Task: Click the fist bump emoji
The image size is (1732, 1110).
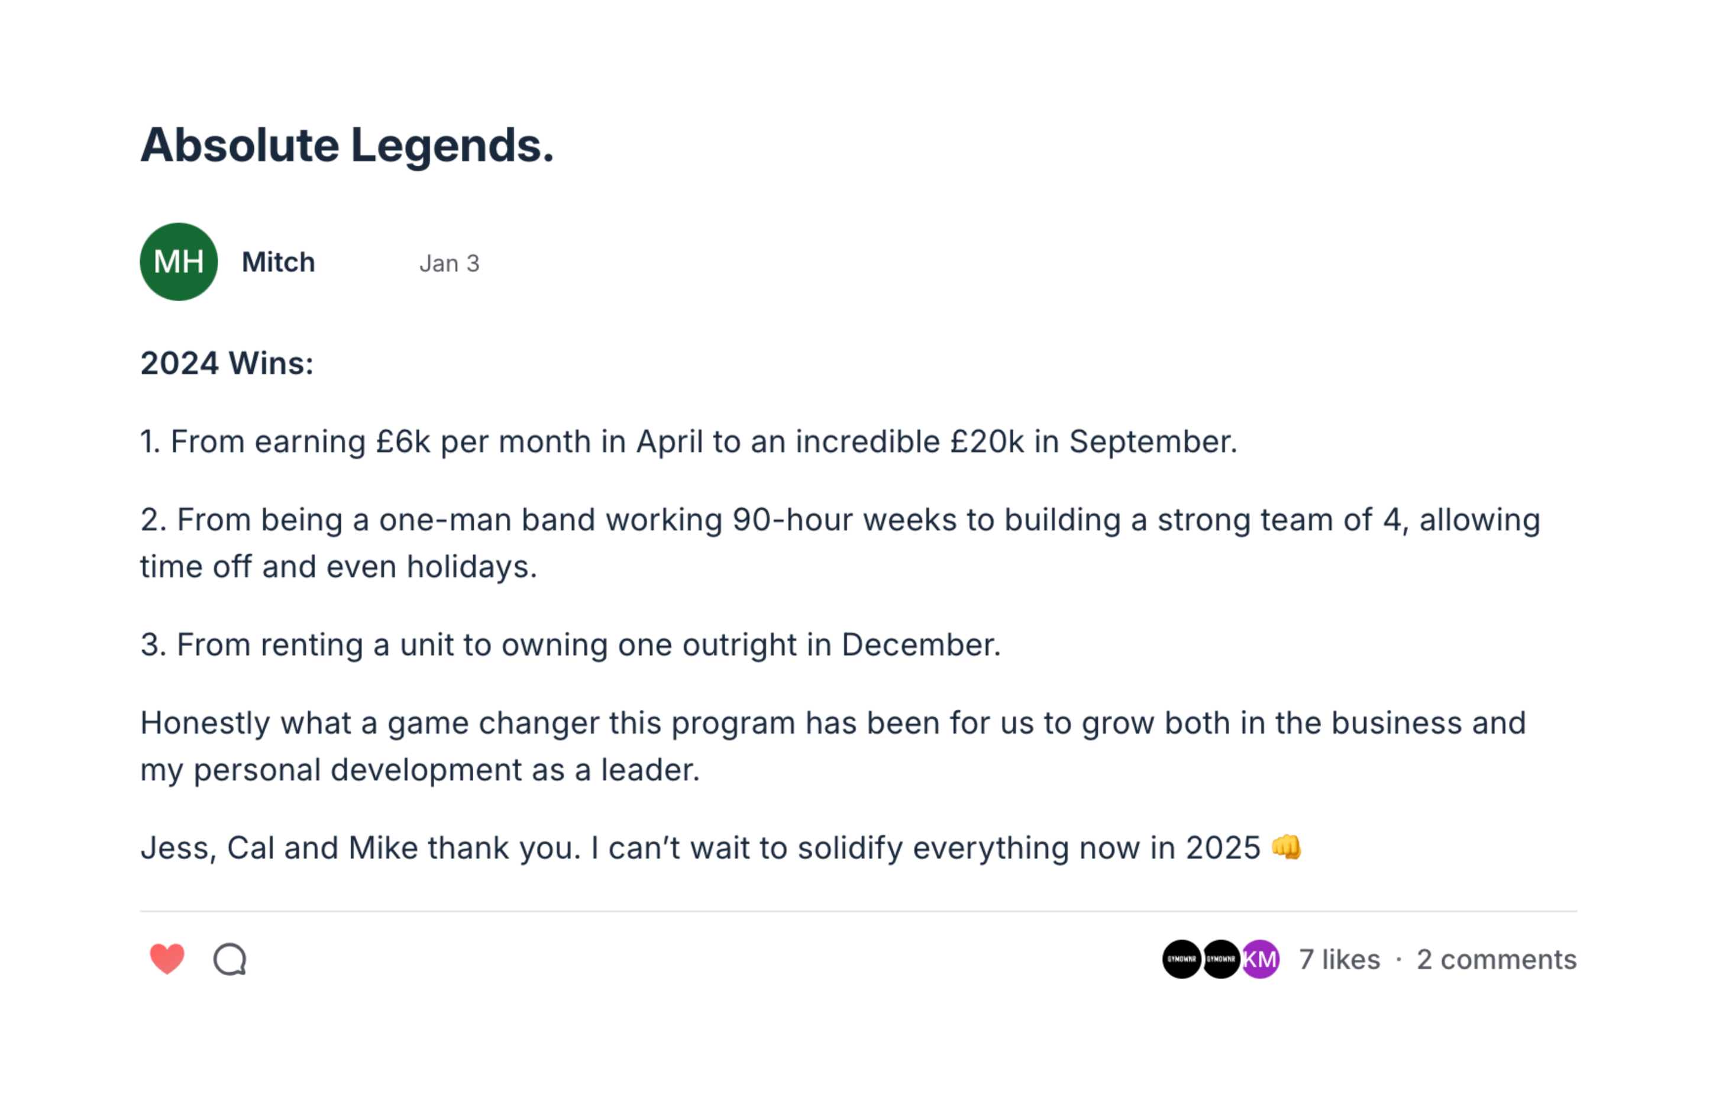Action: (x=1286, y=847)
